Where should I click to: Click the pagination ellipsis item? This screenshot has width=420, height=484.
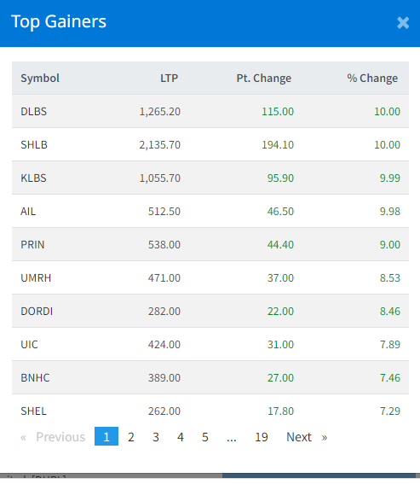coord(232,437)
